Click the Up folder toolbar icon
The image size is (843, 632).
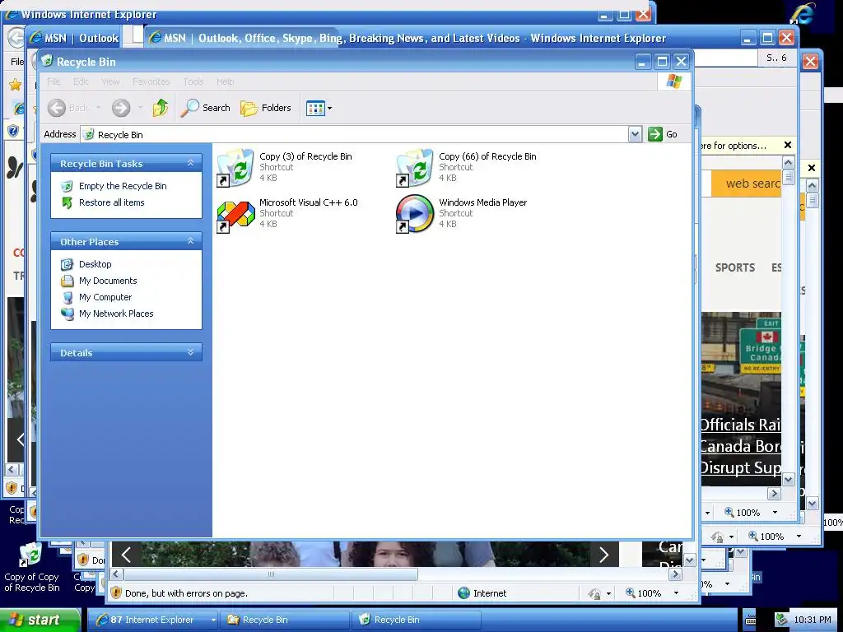click(161, 108)
